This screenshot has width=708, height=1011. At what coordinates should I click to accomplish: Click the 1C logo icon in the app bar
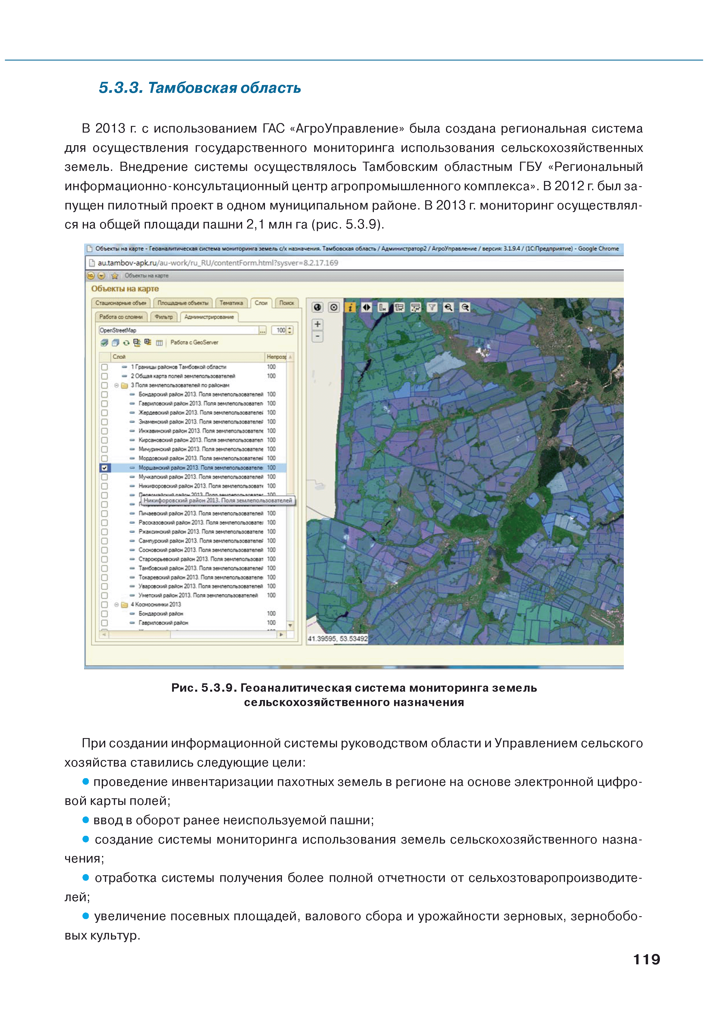91,276
